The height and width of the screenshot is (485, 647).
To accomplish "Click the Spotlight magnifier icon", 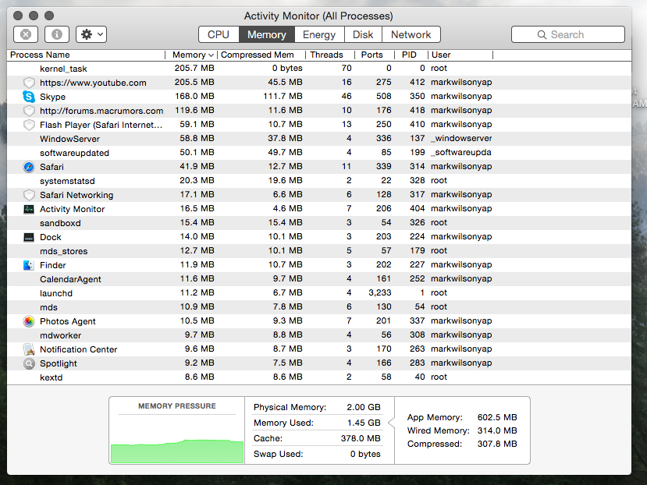I will [28, 363].
